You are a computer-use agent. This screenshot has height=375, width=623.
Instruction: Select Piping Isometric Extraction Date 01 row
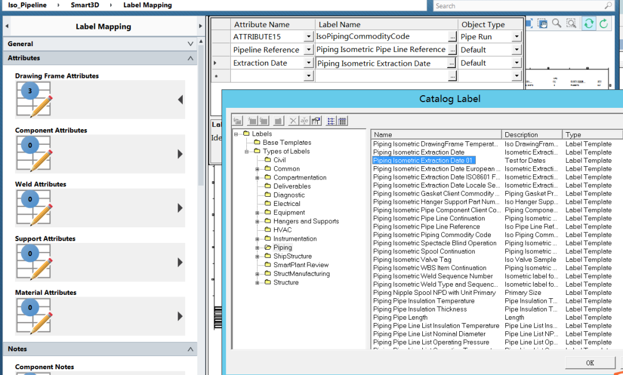click(x=423, y=160)
